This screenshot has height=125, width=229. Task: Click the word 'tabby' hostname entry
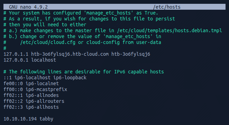(x=46, y=119)
